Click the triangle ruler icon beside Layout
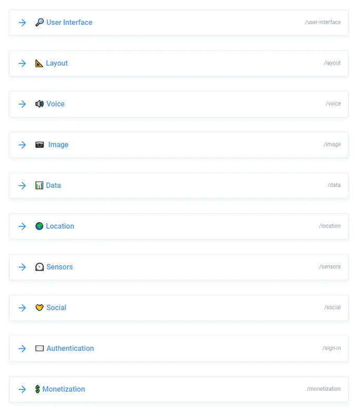This screenshot has height=412, width=359. (x=39, y=63)
